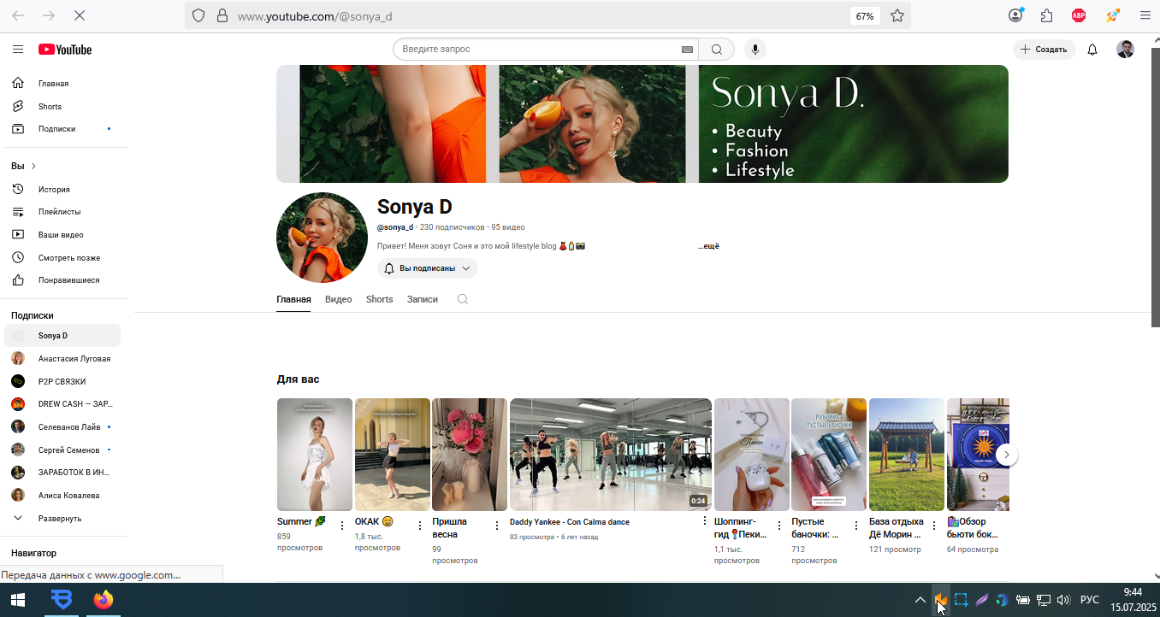Screen dimensions: 1160x617
Task: Click the voice search microphone icon
Action: 755,50
